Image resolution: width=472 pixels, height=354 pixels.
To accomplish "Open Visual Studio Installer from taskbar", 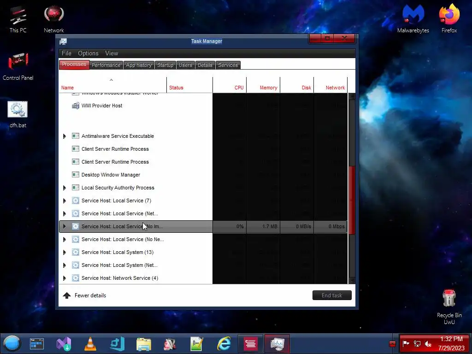I will (64, 344).
